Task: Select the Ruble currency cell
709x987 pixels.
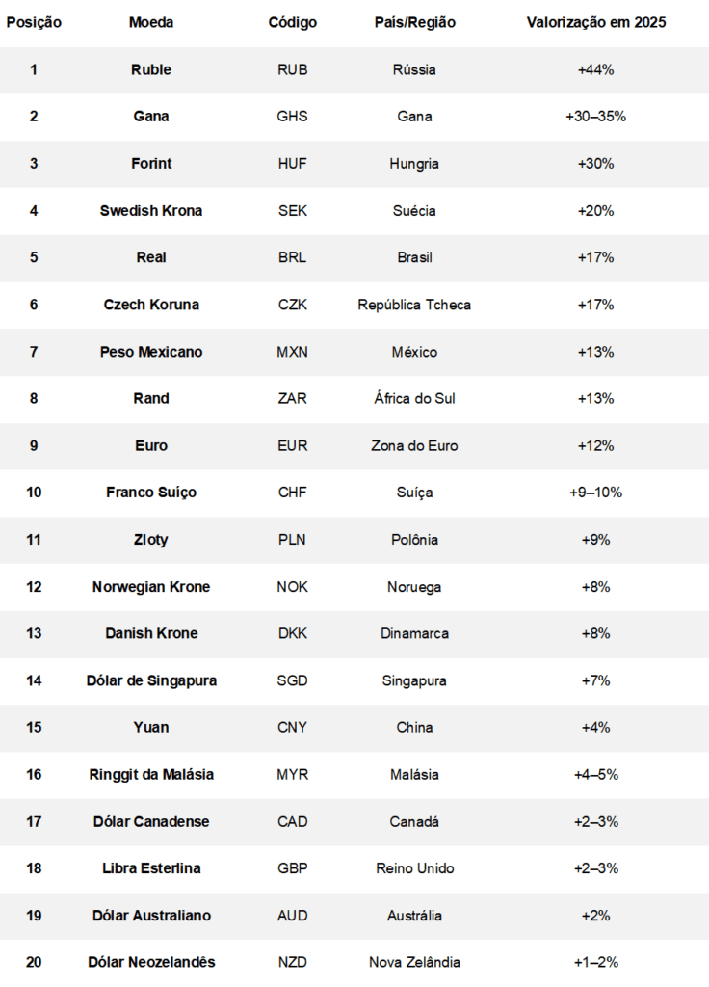Action: tap(151, 69)
